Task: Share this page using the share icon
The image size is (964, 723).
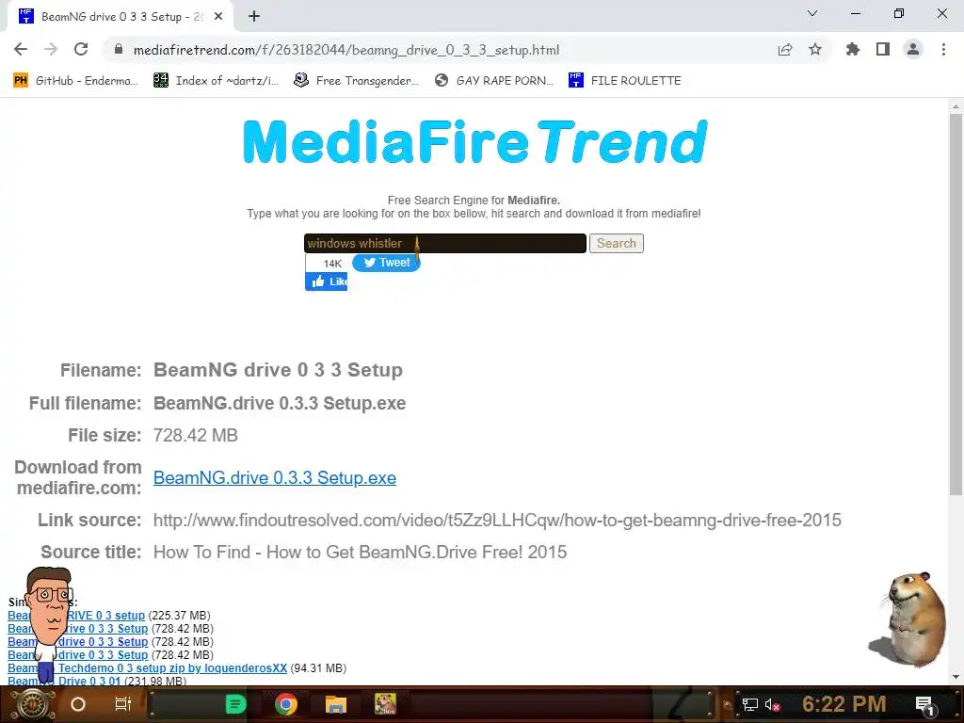Action: pos(784,50)
